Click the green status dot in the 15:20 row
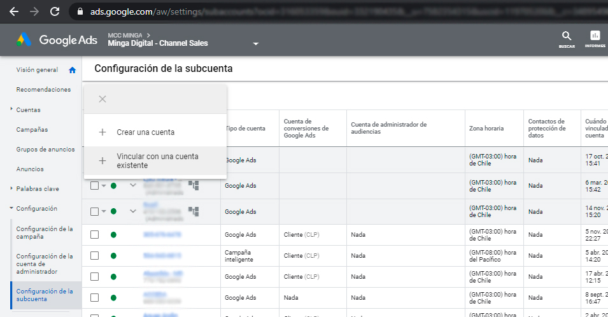 (113, 211)
